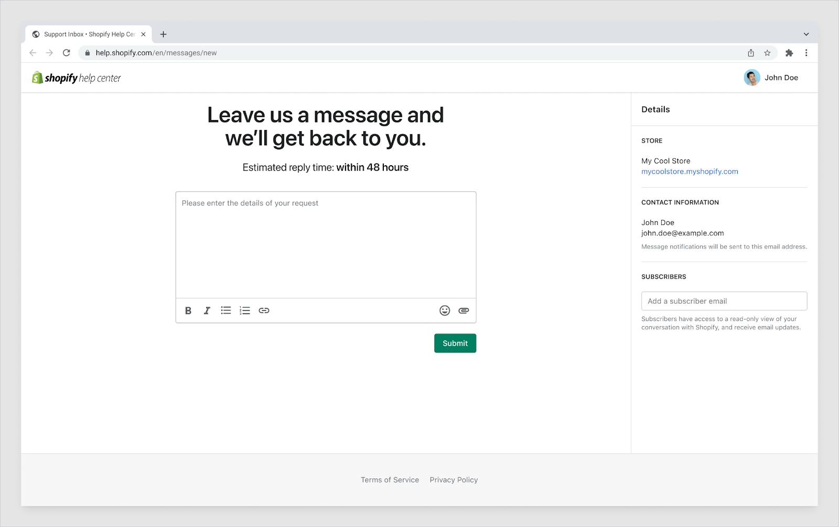Insert a bulleted list
Image resolution: width=839 pixels, height=527 pixels.
(226, 310)
